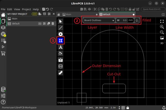Image resolution: width=166 pixels, height=110 pixels.
Task: Open the Place Devices chip panel
Action: coord(3,34)
